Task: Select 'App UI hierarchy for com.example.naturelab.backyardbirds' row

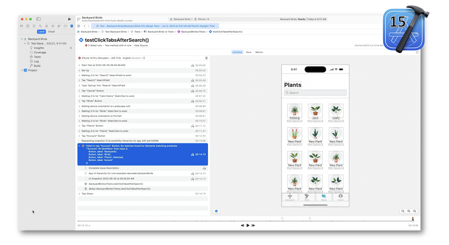Action: (143, 174)
